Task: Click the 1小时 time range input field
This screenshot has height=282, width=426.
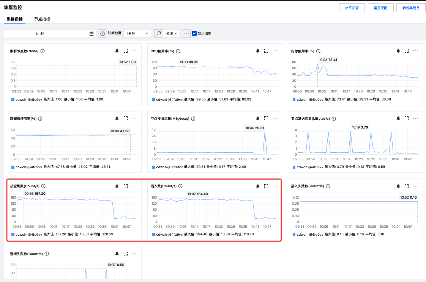Action: click(46, 33)
